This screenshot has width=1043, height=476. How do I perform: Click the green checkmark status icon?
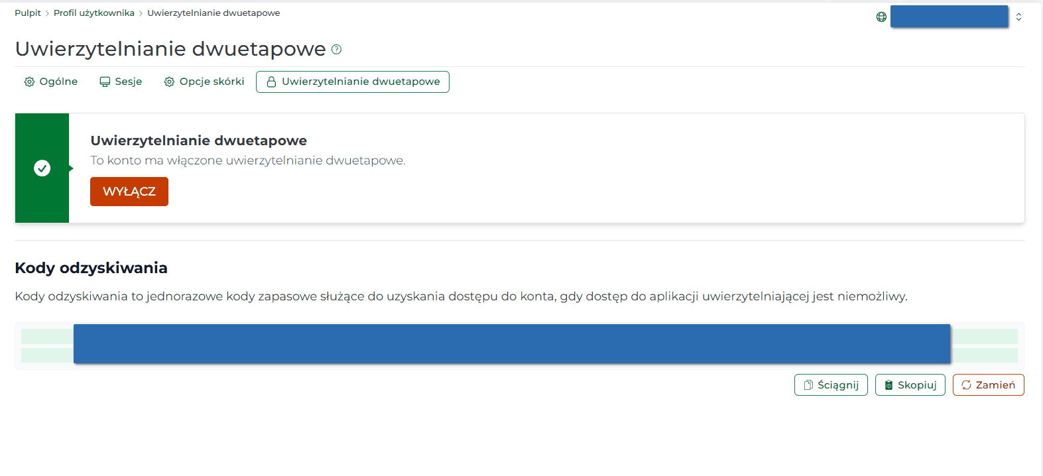click(x=42, y=168)
